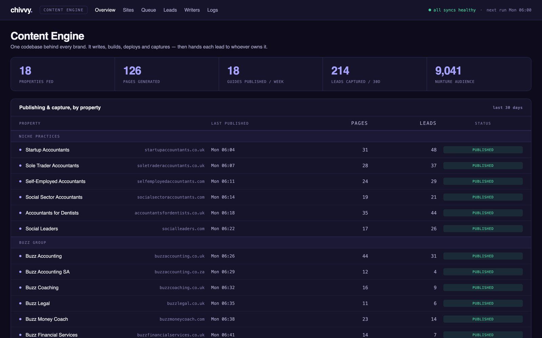Sort by the LEADS column header
Image resolution: width=542 pixels, height=338 pixels.
pyautogui.click(x=428, y=123)
